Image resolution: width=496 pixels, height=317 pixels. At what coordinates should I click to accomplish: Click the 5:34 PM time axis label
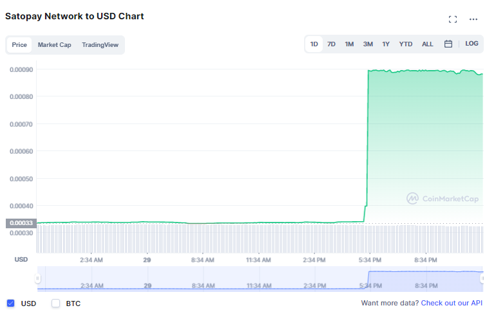(370, 260)
